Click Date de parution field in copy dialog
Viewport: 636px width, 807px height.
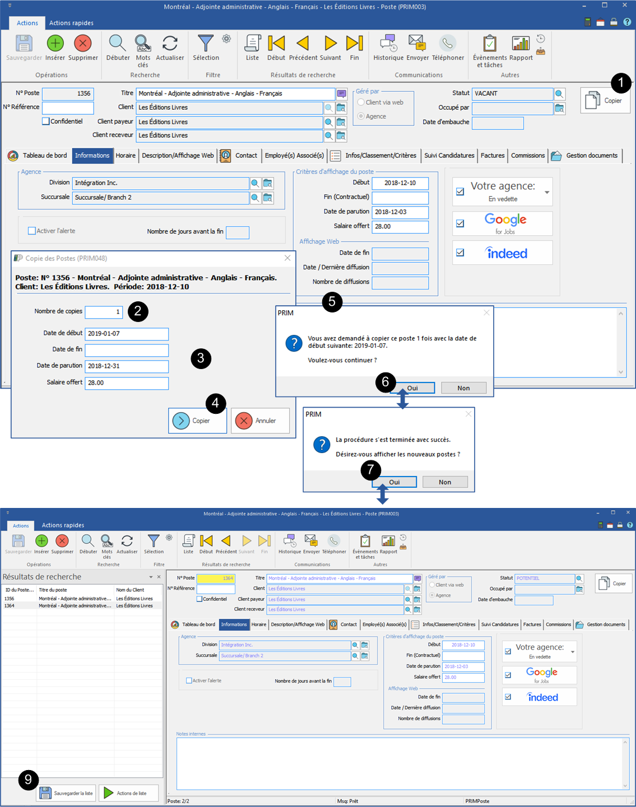coord(127,366)
